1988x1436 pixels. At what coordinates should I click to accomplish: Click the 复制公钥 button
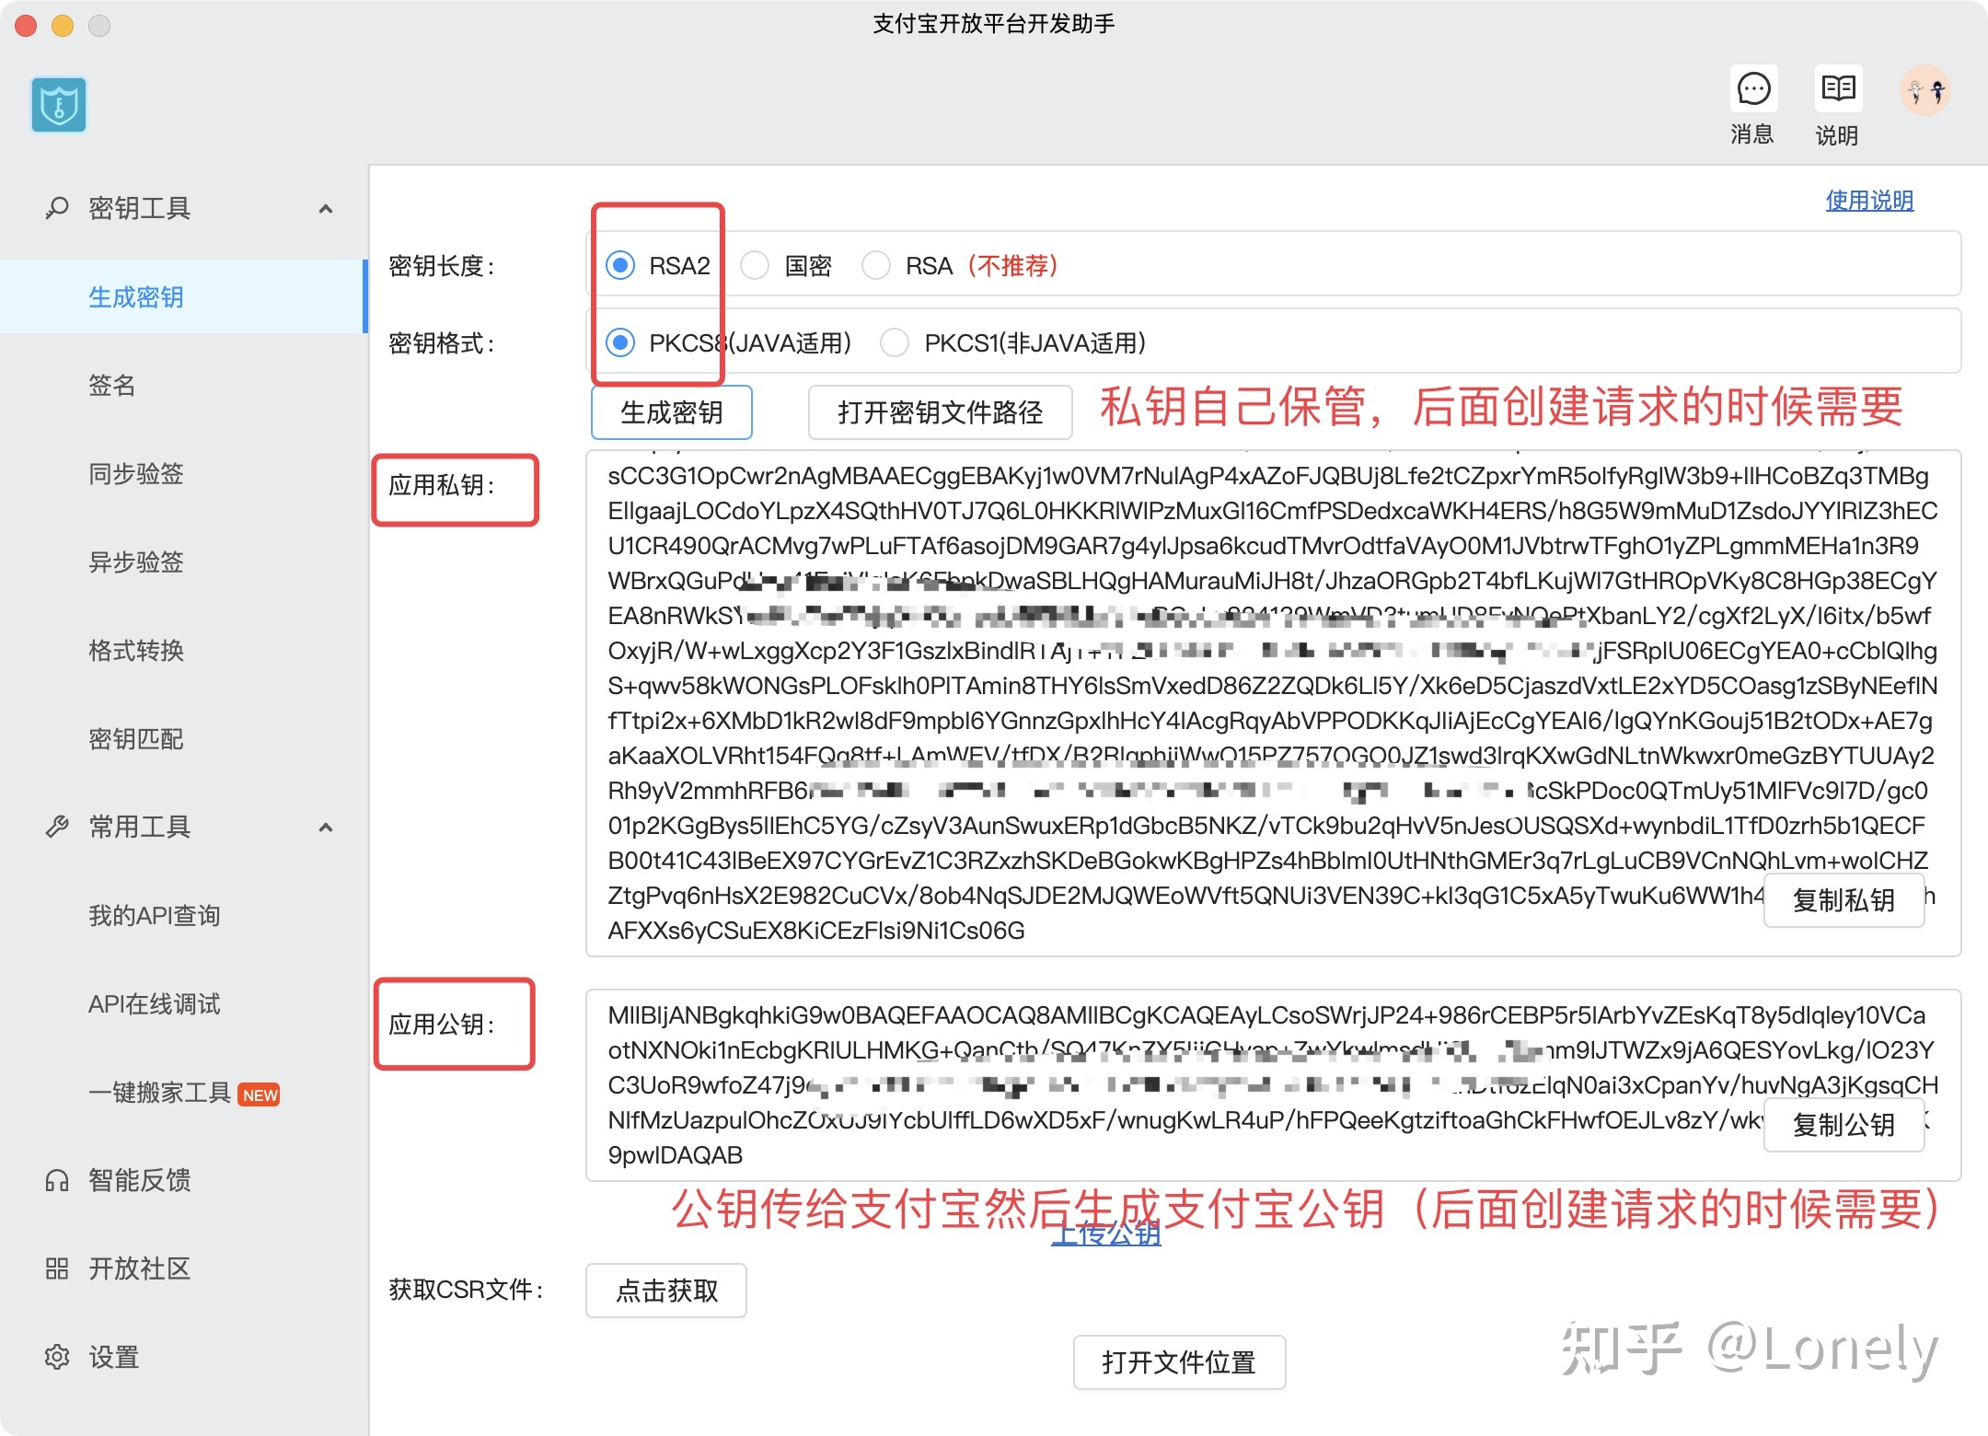1844,1125
